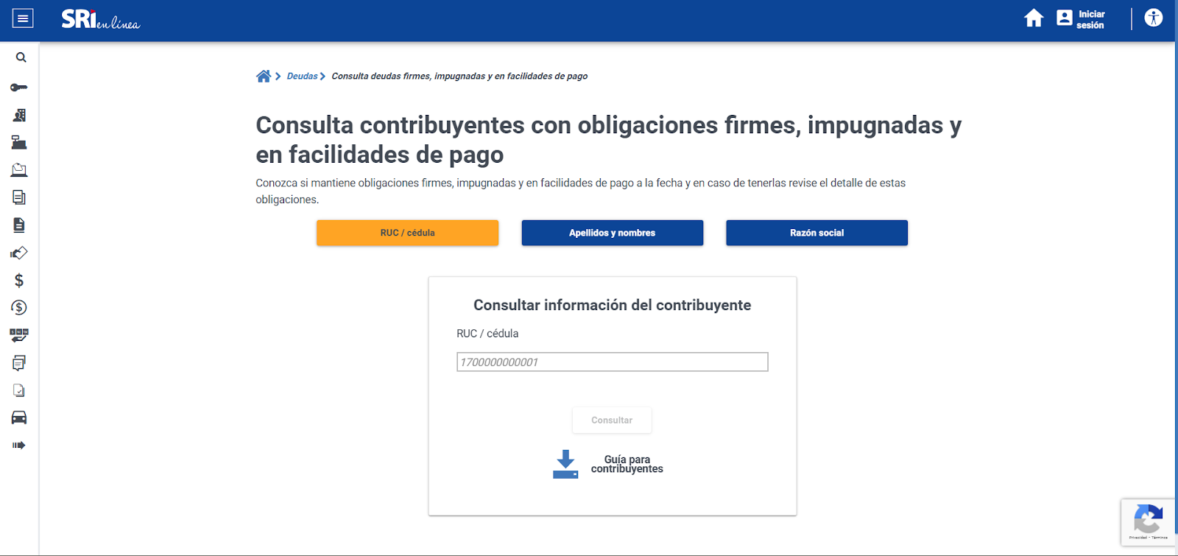
Task: Switch to Apellidos y nombres search
Action: click(612, 233)
